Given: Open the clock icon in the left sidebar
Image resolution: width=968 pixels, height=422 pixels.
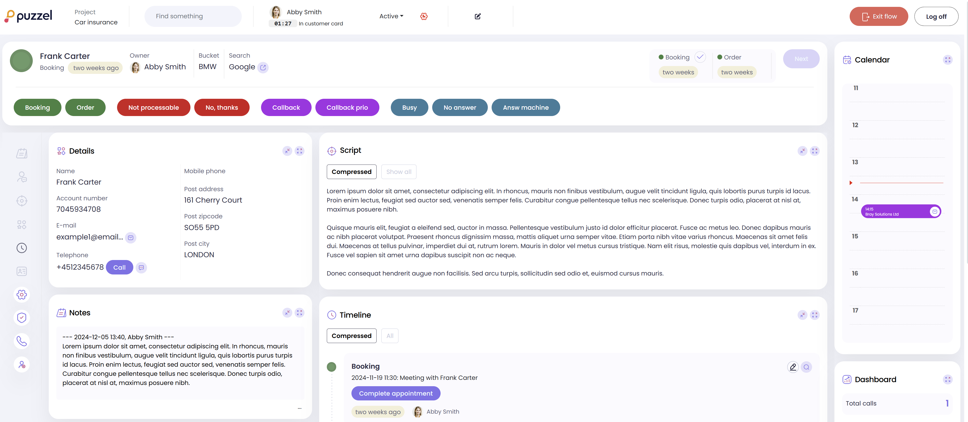Looking at the screenshot, I should click(x=22, y=248).
